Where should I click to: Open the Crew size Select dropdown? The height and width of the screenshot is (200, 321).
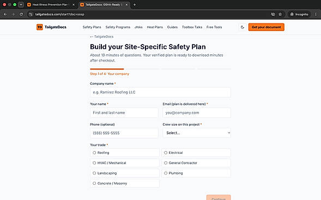pyautogui.click(x=197, y=133)
